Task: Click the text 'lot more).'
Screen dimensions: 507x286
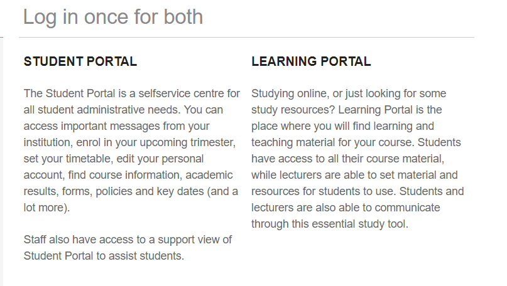Action: tap(46, 208)
